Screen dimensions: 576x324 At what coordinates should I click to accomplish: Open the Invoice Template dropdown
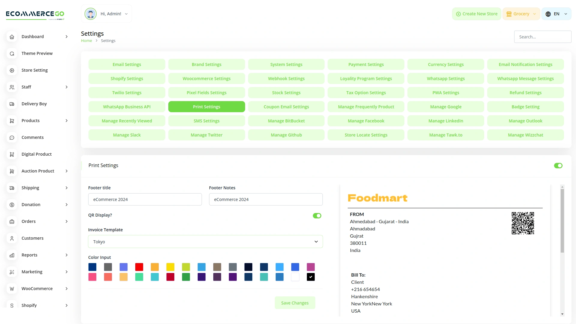[x=205, y=242]
